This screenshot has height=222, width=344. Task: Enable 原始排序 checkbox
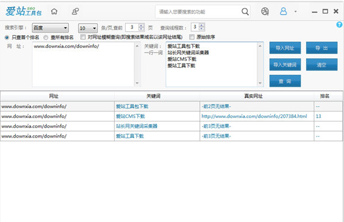point(192,37)
